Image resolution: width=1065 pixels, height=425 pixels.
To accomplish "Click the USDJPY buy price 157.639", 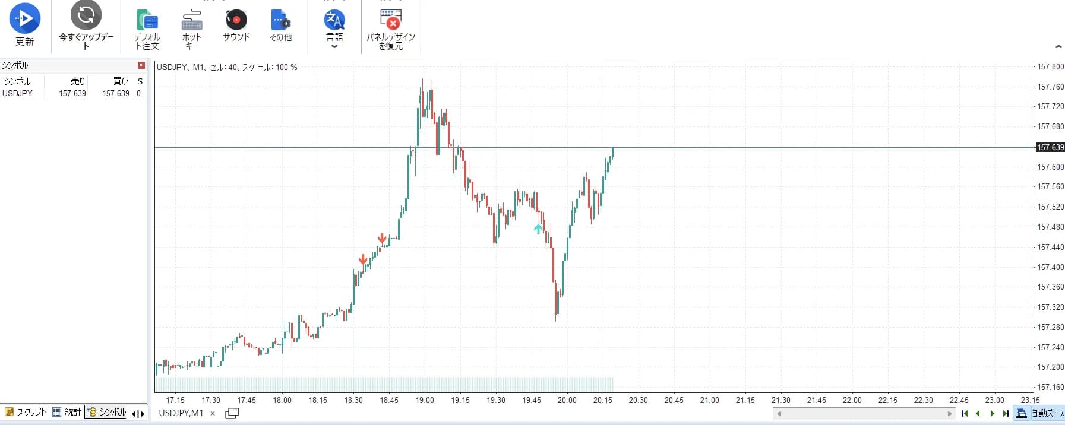I will pyautogui.click(x=116, y=93).
